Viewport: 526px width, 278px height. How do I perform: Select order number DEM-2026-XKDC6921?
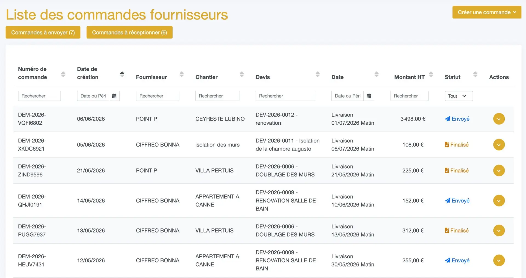(32, 145)
